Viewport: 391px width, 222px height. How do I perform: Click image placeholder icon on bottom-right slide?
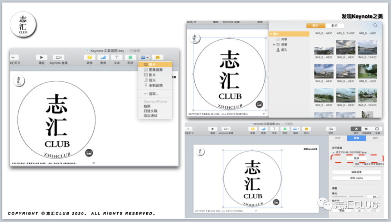click(276, 202)
